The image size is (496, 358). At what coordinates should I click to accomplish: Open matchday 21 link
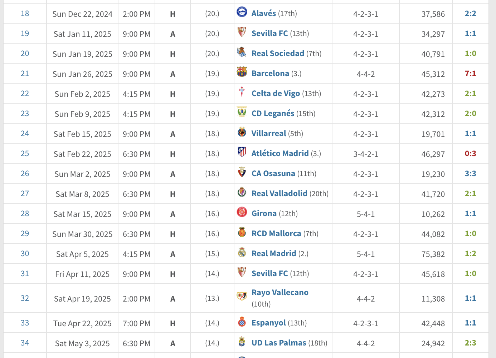(25, 74)
